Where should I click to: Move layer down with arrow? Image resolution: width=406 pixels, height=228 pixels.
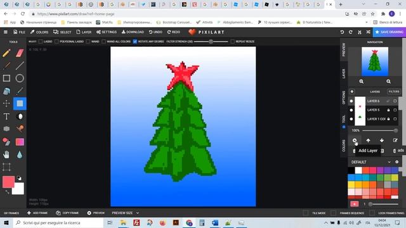coord(382,141)
